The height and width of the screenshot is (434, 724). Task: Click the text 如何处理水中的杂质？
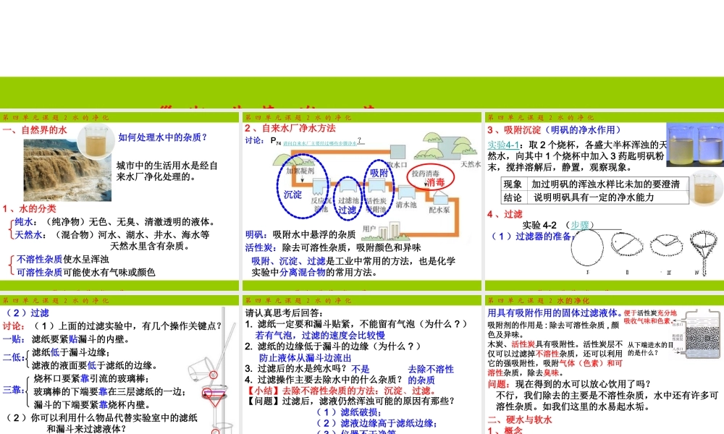click(x=162, y=137)
